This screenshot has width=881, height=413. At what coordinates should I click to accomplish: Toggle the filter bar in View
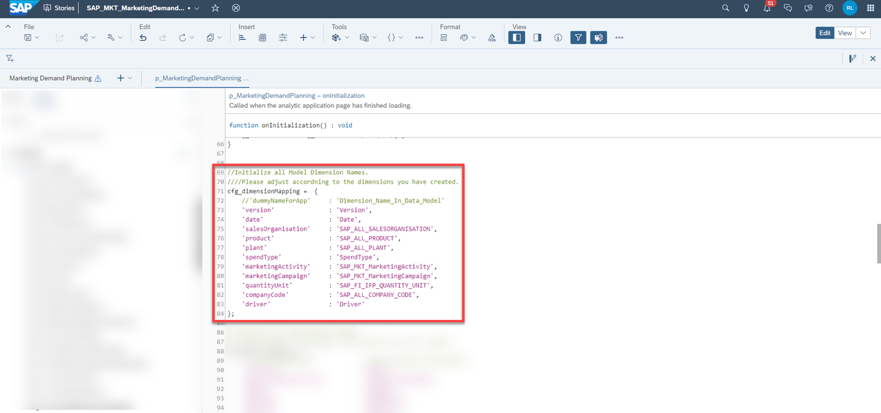[578, 38]
